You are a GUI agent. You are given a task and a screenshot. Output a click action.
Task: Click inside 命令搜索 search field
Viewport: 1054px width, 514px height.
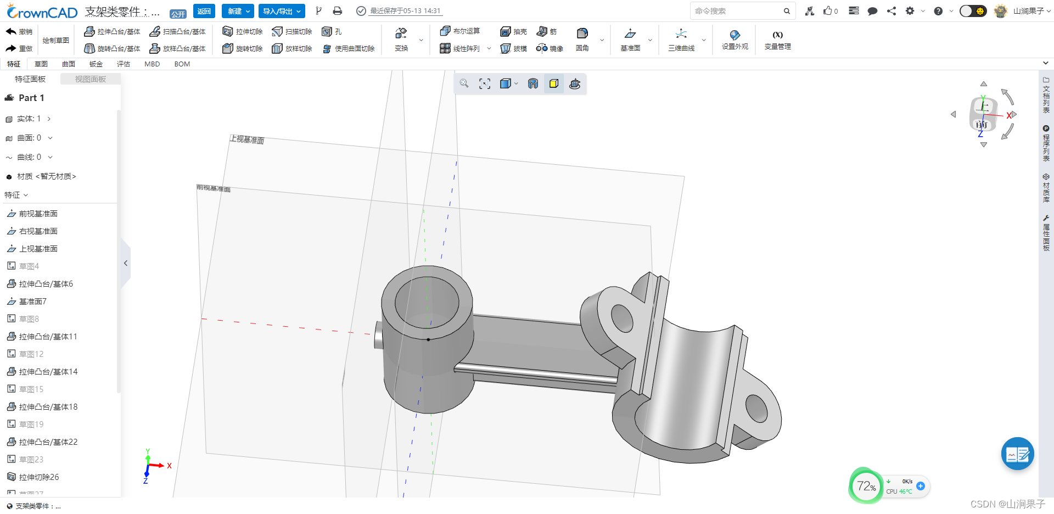click(742, 11)
